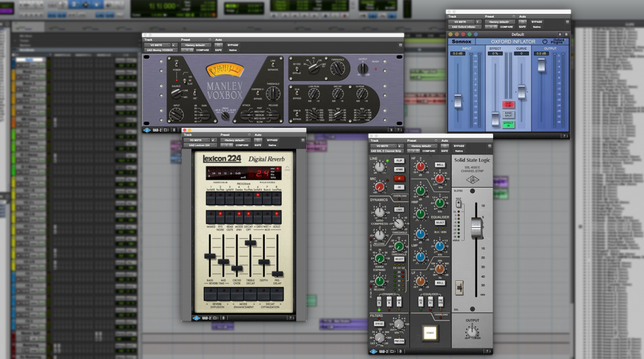This screenshot has width=644, height=359.
Task: Click the SSL FLIP button
Action: point(399,161)
